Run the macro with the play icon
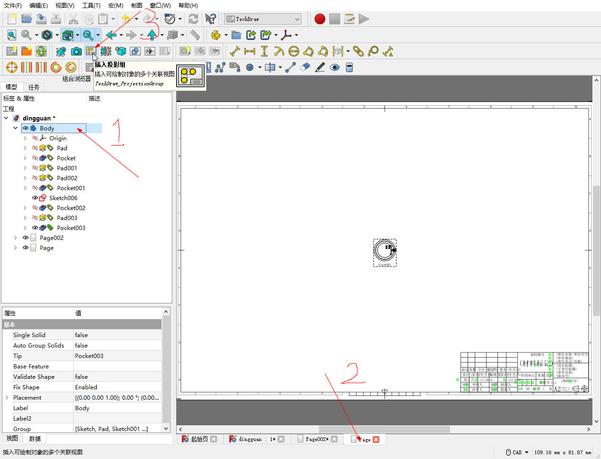Image resolution: width=601 pixels, height=459 pixels. coord(364,19)
